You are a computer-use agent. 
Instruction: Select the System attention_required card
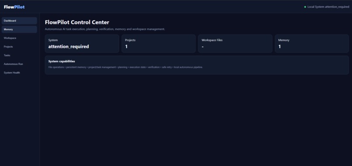(82, 44)
